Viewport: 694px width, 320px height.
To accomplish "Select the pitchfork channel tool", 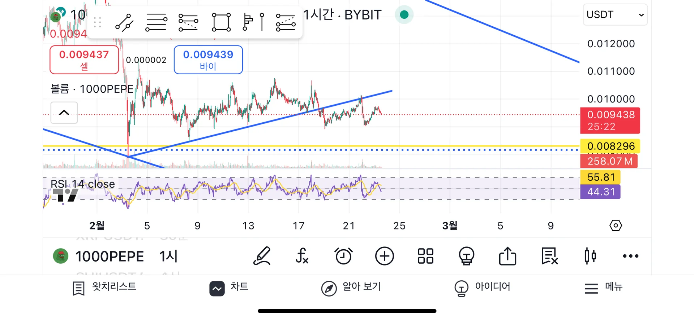I will point(286,22).
